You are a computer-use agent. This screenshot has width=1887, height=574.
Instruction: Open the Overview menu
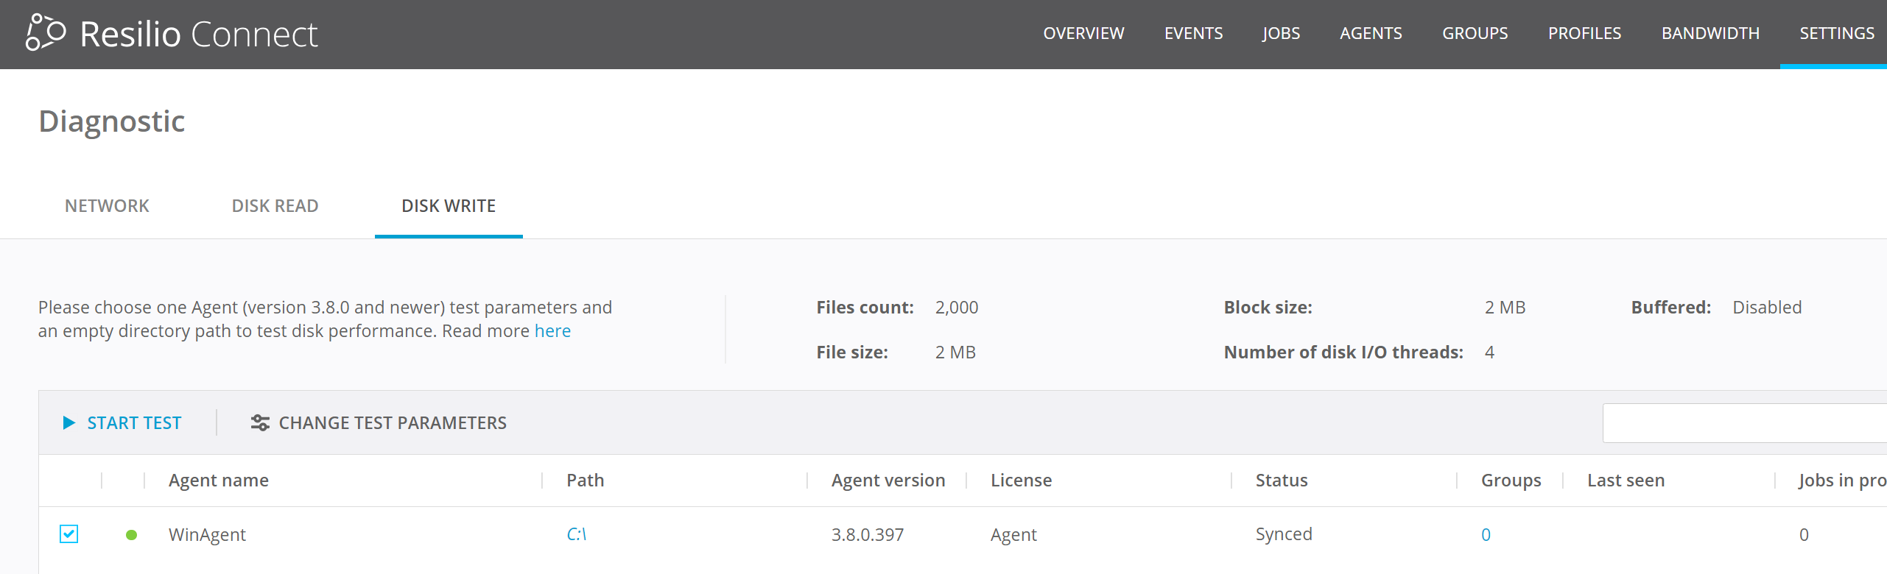click(1083, 34)
